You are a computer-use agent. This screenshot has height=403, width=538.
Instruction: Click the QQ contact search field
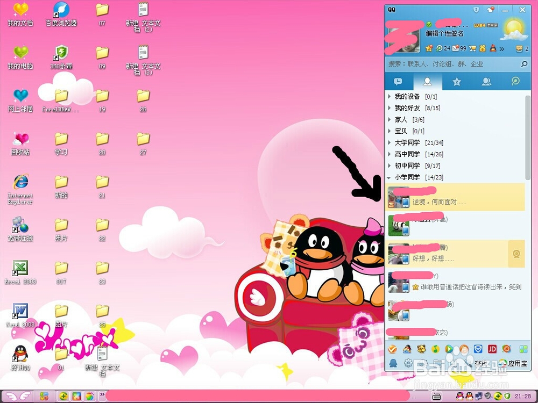(453, 64)
